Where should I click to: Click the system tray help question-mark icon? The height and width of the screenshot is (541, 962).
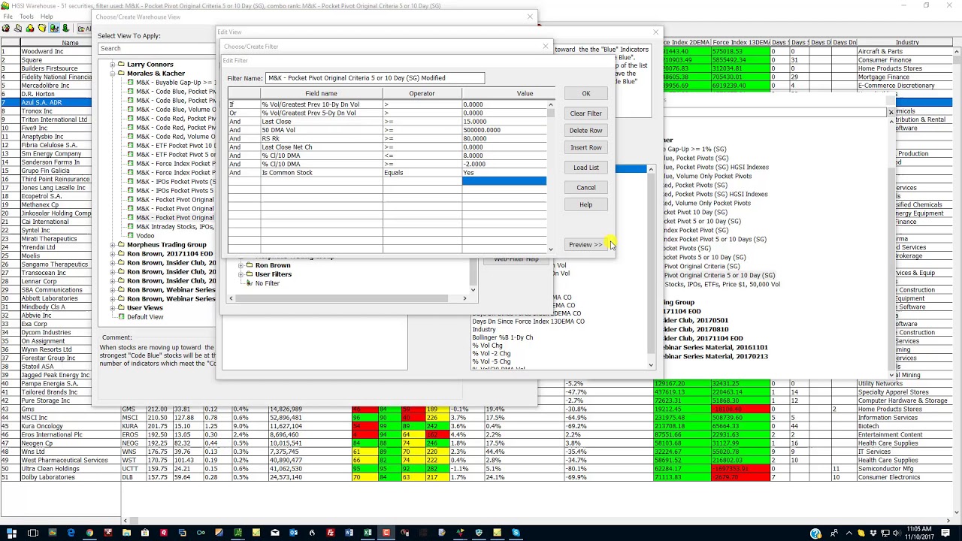point(815,533)
